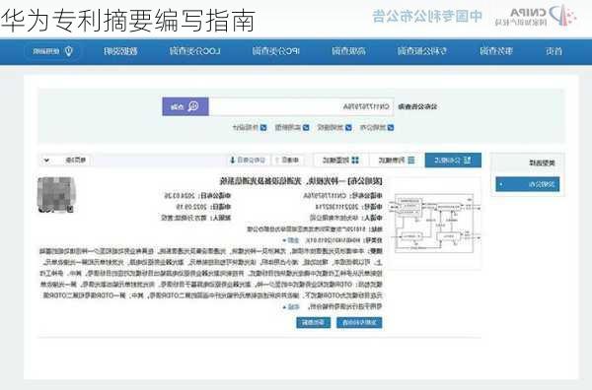This screenshot has width=592, height=390.
Task: Click the 摘要 abstract paragraph
Action: coord(211,279)
